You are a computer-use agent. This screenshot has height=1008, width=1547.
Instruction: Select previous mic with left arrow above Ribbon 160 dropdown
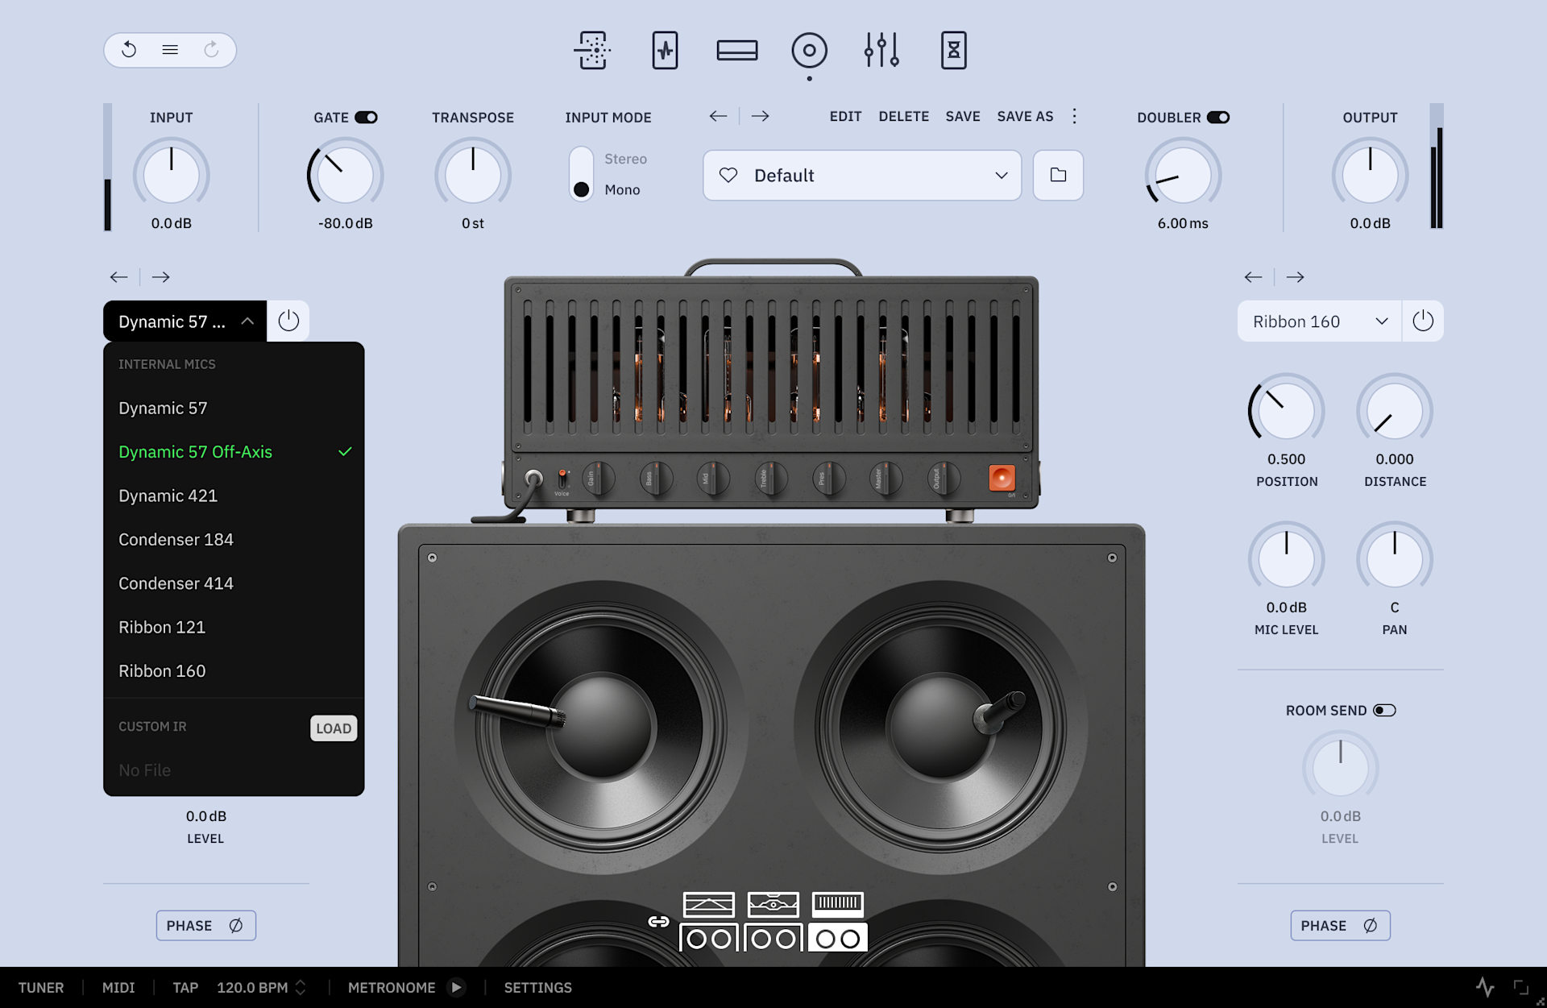(x=1253, y=277)
